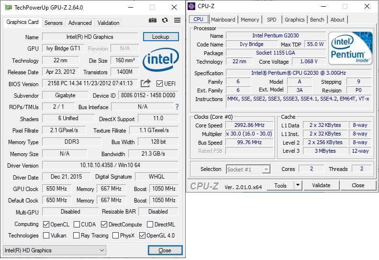Click the Max TDP 55.0 W value
Viewport: 379px width, 260px height.
point(315,44)
